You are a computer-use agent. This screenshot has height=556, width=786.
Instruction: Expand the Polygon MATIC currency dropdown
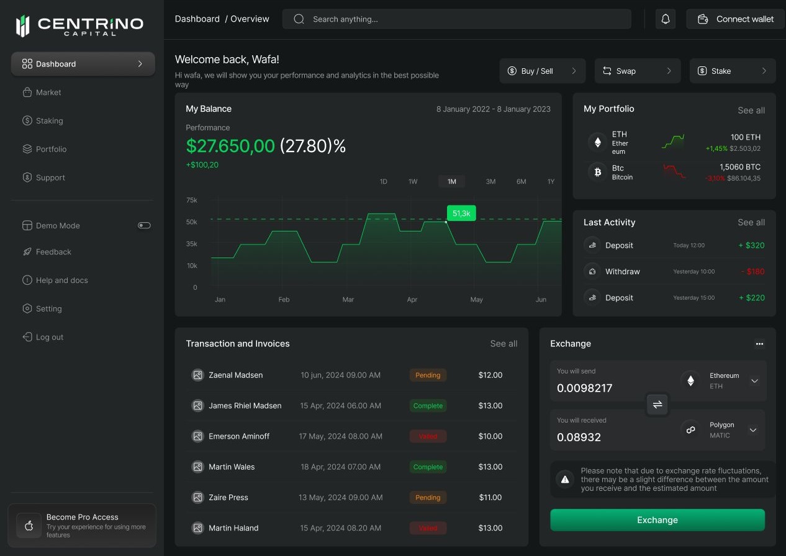point(753,430)
